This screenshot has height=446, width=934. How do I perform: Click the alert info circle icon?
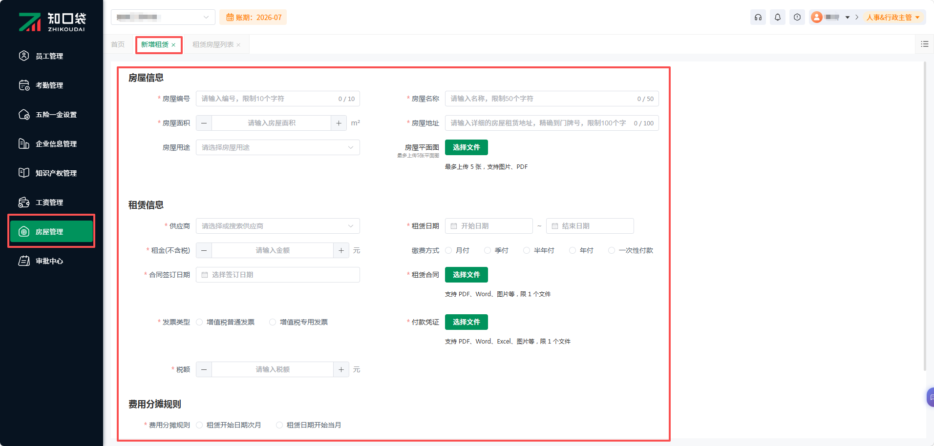click(797, 17)
